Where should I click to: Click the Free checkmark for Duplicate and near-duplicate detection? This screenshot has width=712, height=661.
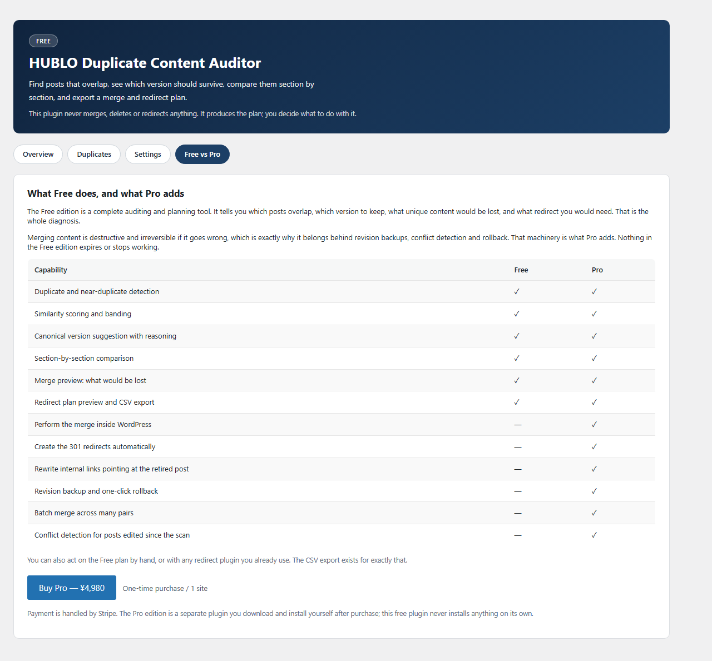(x=517, y=291)
